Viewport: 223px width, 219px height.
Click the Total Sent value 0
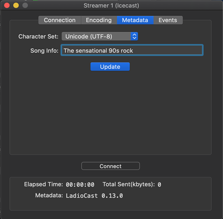(159, 185)
